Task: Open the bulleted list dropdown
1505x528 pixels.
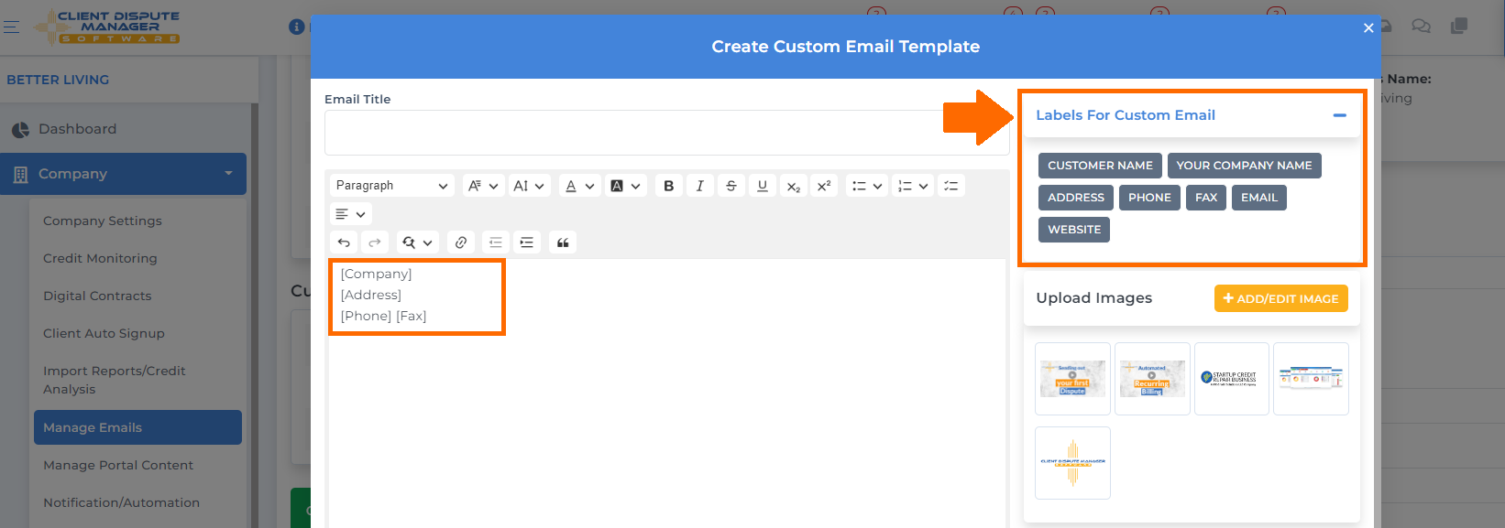Action: (x=866, y=186)
